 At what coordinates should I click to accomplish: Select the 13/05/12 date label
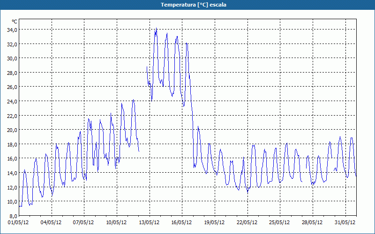tap(149, 223)
